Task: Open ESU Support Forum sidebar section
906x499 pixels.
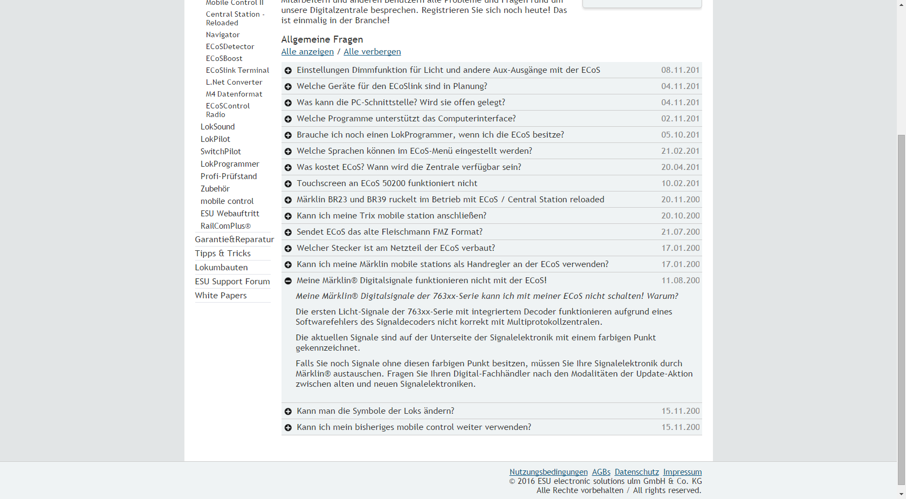Action: coord(232,282)
